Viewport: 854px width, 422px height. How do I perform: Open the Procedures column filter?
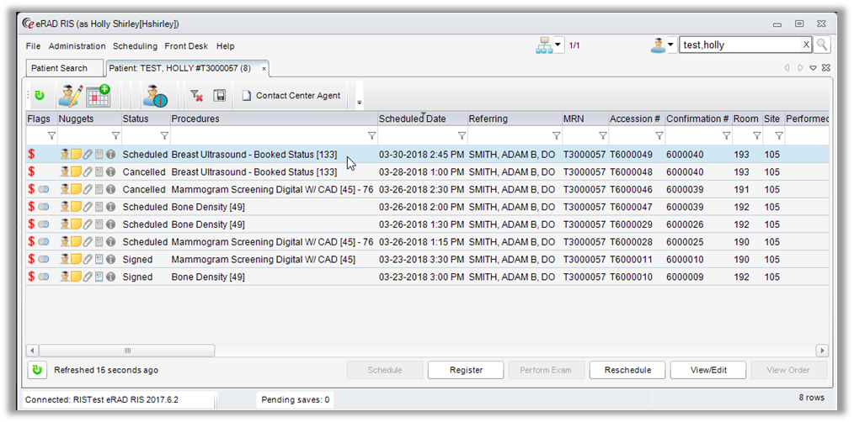[372, 135]
